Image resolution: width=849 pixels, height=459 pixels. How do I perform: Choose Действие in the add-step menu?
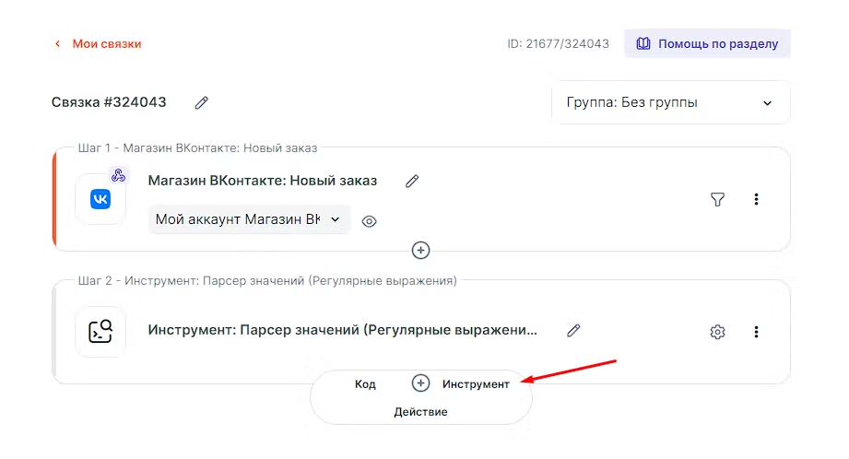click(x=420, y=411)
